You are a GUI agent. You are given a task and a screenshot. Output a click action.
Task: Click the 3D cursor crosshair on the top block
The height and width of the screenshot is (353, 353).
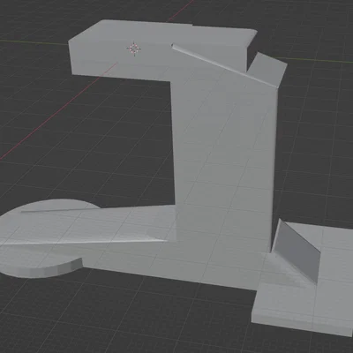pos(134,49)
